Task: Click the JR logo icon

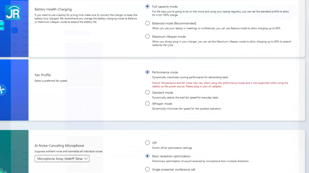Action: (x=13, y=12)
